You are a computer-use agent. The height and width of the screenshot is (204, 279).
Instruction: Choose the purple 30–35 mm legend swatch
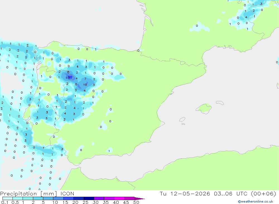(99, 198)
